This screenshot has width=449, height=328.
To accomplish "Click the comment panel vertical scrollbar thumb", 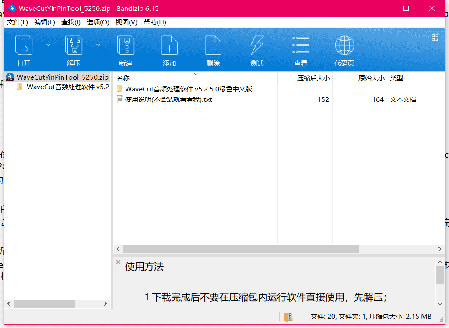I will coord(440,276).
